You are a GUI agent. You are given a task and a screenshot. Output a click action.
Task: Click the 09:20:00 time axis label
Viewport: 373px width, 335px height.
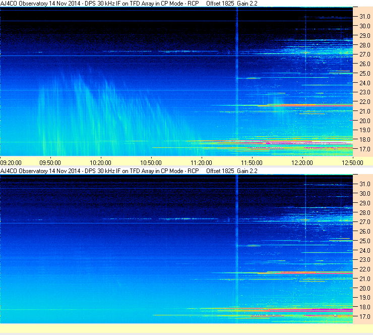11,163
